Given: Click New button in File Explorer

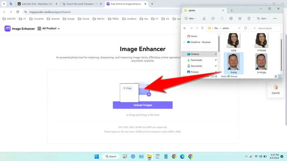Looking at the screenshot, I should point(190,19).
